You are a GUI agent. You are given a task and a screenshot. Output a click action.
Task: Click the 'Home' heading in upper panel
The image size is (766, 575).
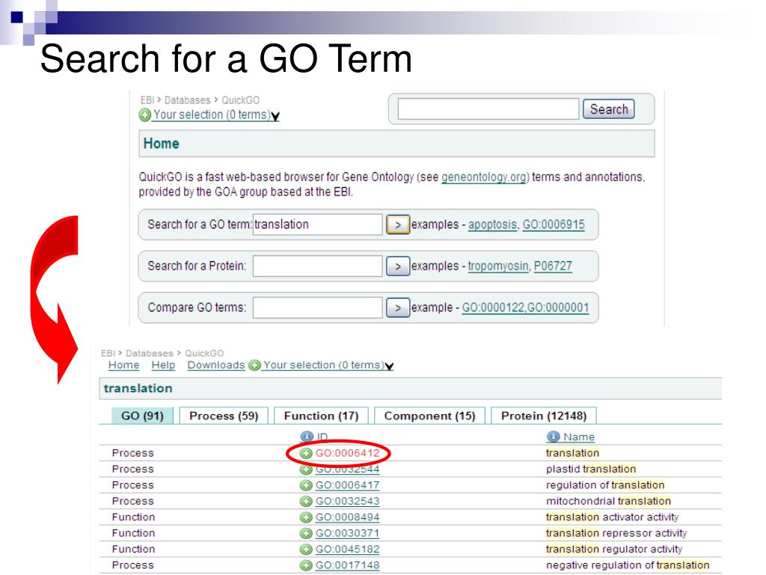(162, 144)
